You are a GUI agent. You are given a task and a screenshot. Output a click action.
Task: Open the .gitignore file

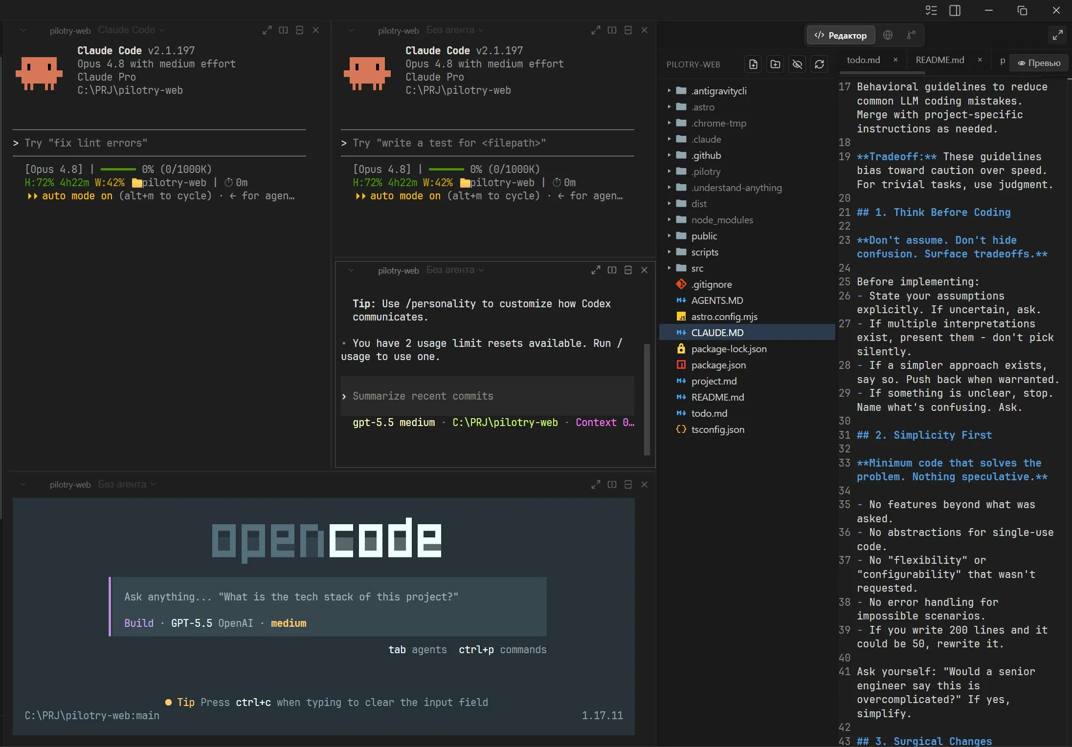pyautogui.click(x=712, y=284)
